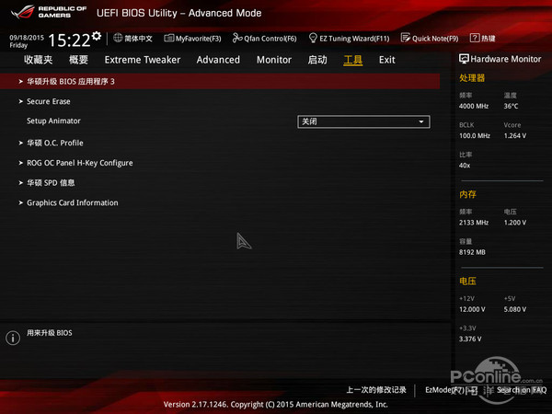Viewport: 552px width, 414px height.
Task: Expand 华硕 O.C. Profile submenu
Action: click(x=55, y=143)
